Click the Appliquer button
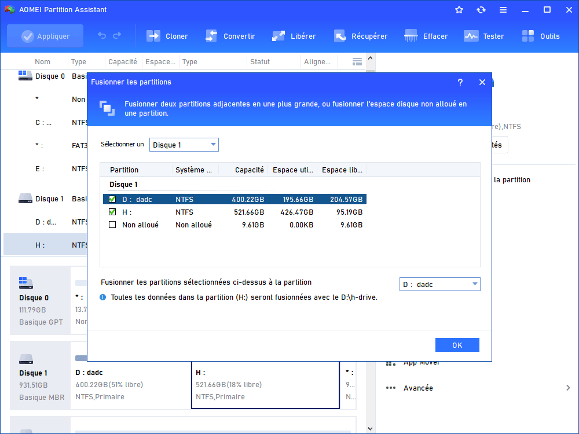579x434 pixels. (x=45, y=36)
